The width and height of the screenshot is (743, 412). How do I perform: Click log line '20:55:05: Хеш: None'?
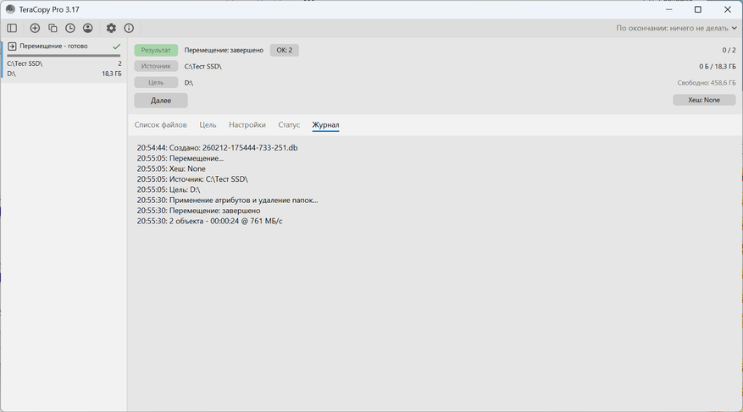pyautogui.click(x=171, y=169)
